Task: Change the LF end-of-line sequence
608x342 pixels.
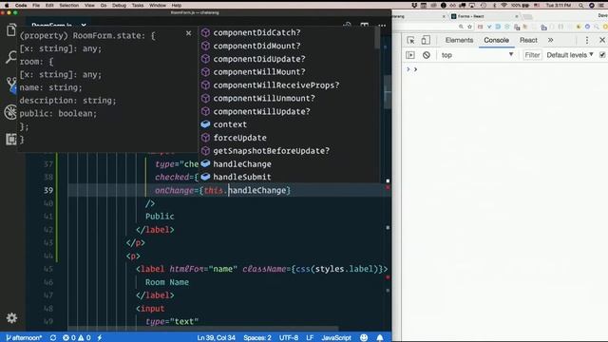Action: (310, 338)
